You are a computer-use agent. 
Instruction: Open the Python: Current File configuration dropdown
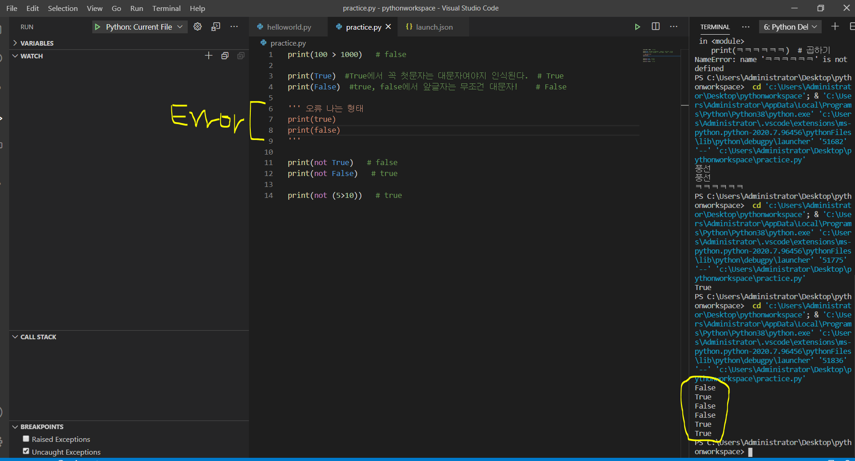139,27
